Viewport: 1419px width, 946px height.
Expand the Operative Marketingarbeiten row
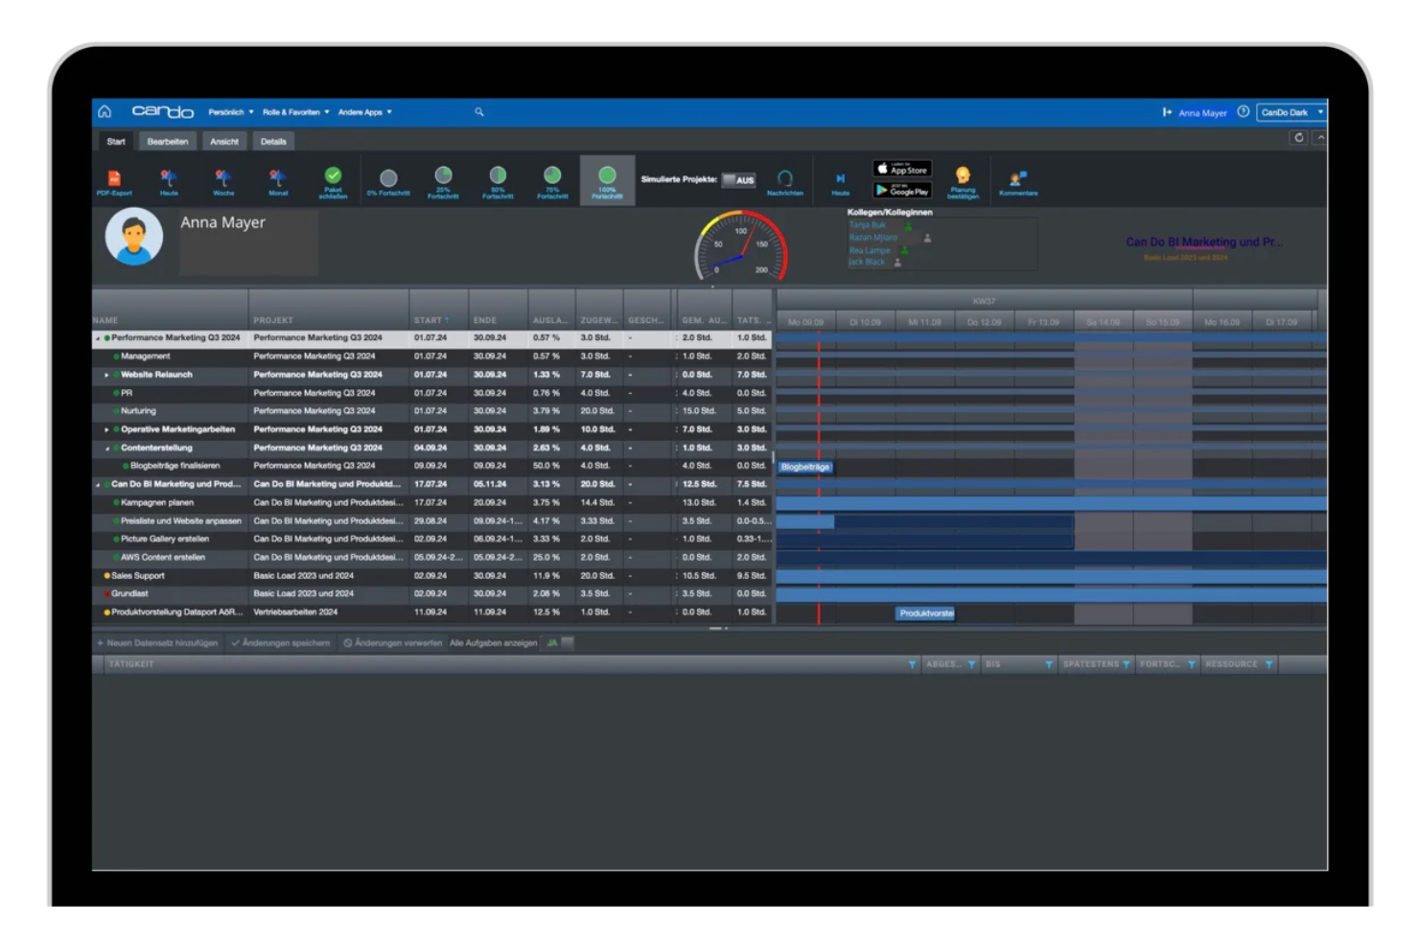pyautogui.click(x=106, y=429)
